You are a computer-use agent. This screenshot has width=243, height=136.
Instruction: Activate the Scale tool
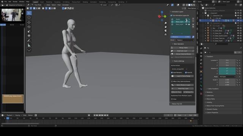coord(29,31)
